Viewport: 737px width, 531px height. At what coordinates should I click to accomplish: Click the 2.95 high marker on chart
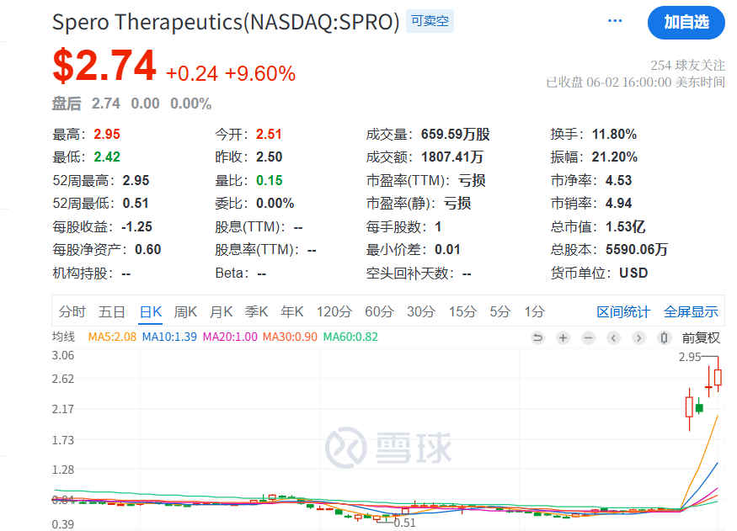click(690, 358)
